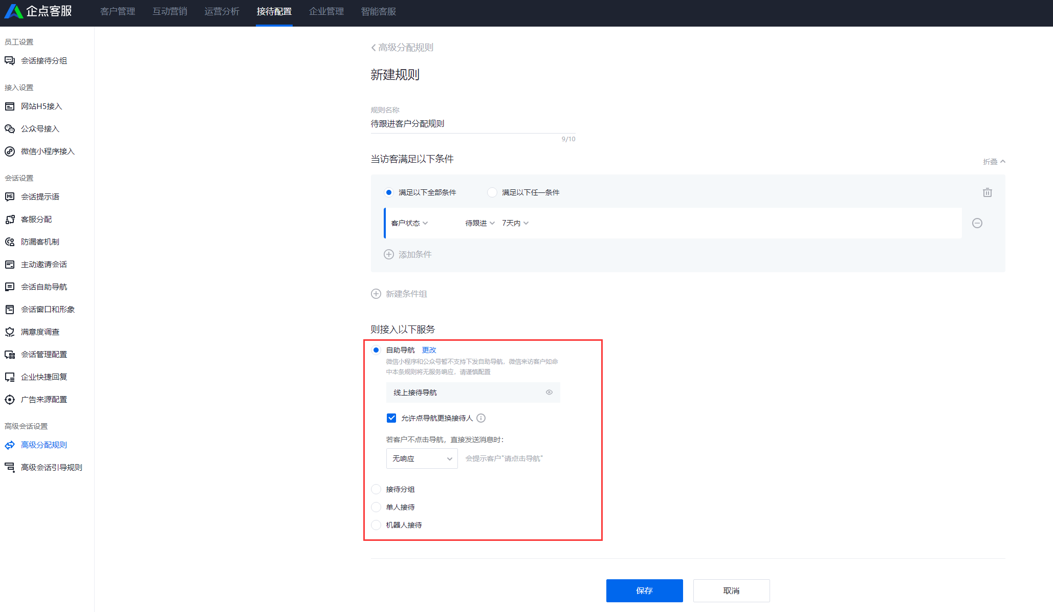Open the 7天内 dropdown
The width and height of the screenshot is (1053, 612).
515,223
